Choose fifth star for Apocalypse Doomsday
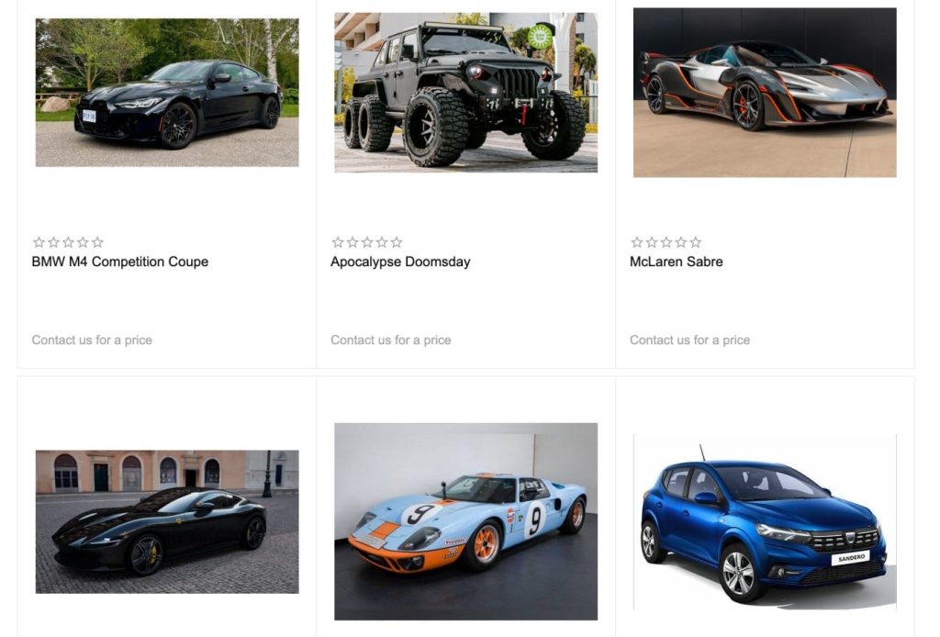 (397, 242)
